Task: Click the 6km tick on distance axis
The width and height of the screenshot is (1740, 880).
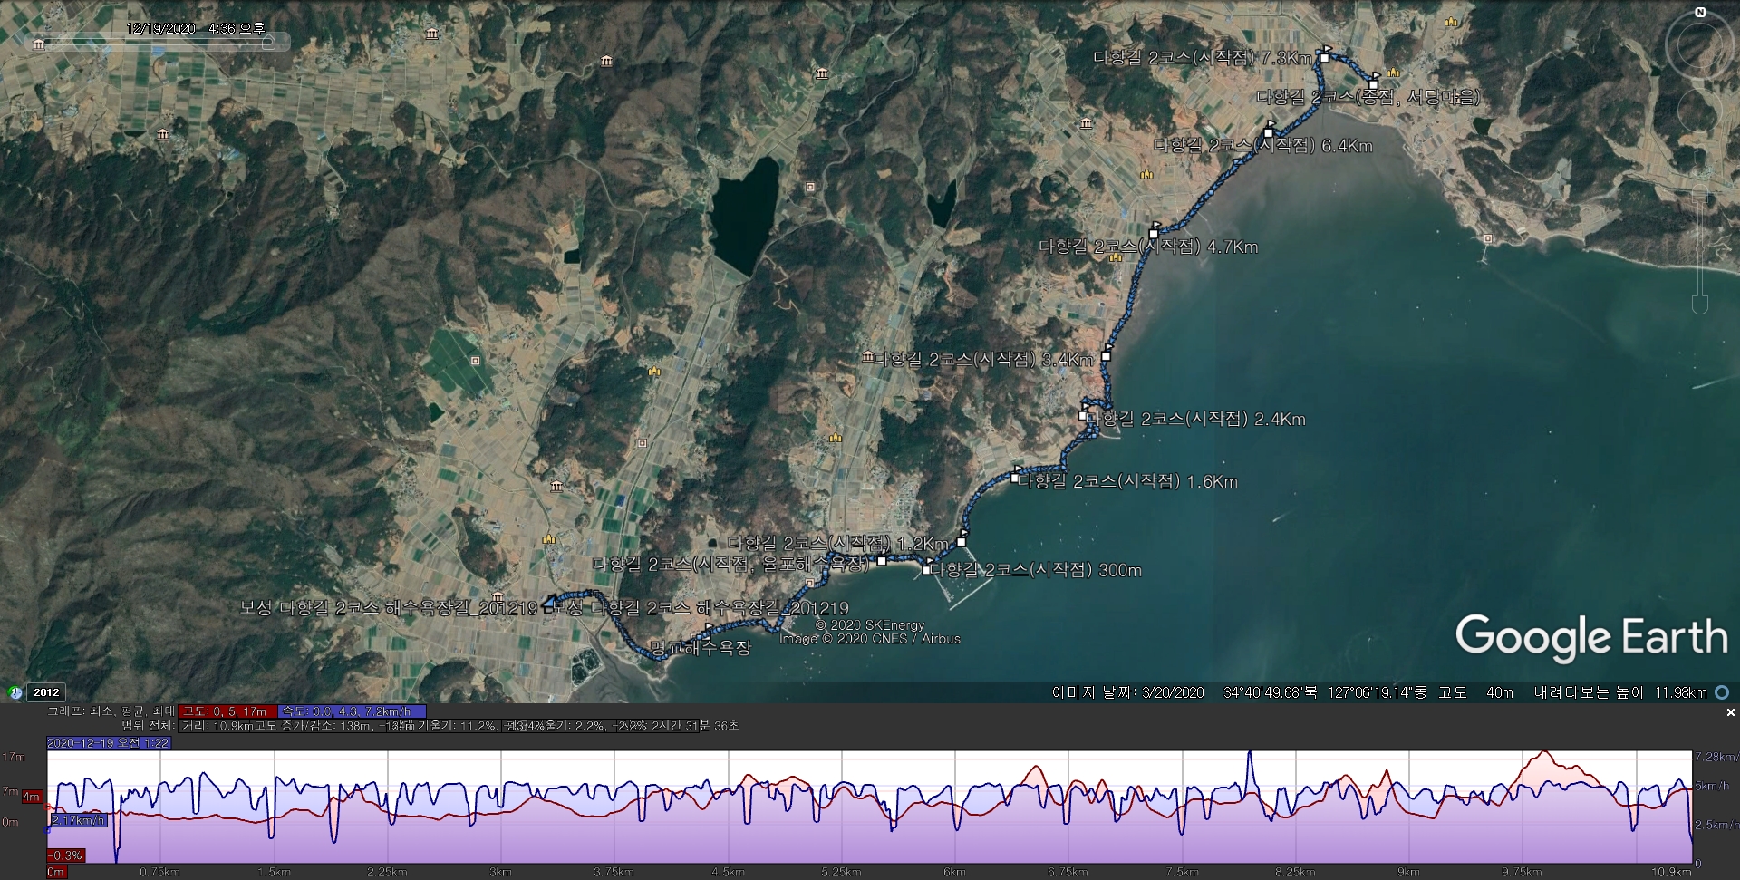Action: pyautogui.click(x=954, y=872)
